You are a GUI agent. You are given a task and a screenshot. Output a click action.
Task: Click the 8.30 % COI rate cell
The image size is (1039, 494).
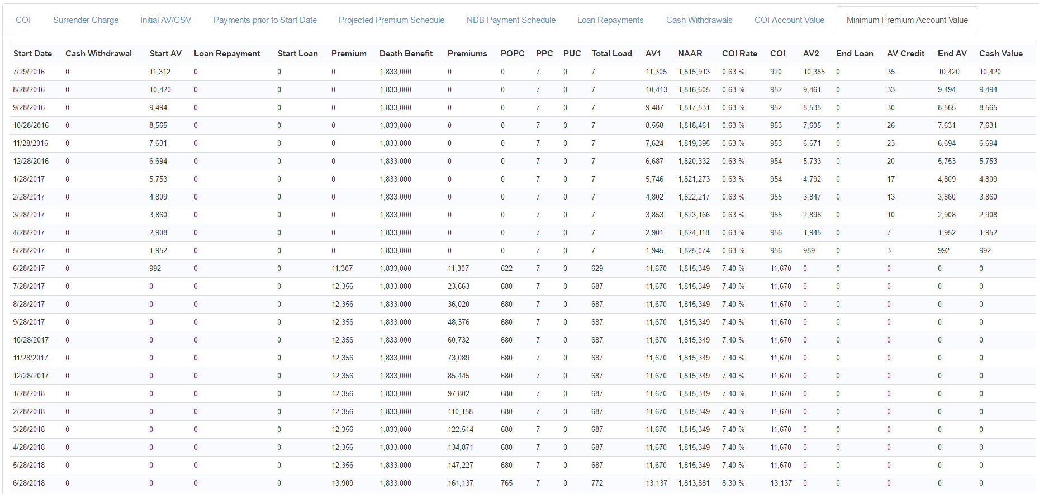point(733,483)
